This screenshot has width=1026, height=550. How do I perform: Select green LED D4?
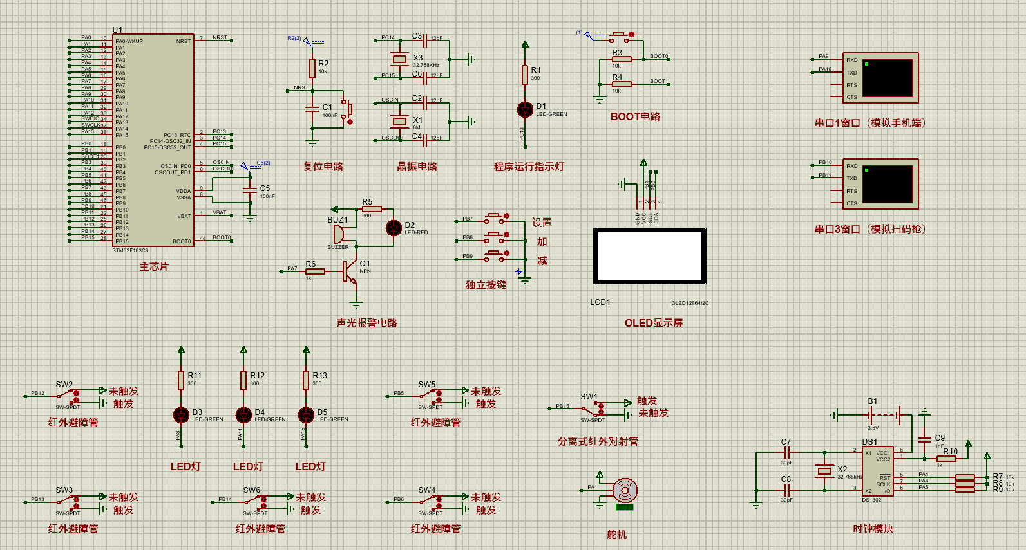(243, 415)
